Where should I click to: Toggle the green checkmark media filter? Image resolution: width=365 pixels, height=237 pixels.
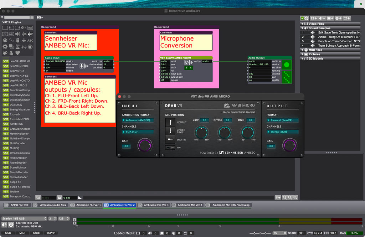pos(302,18)
